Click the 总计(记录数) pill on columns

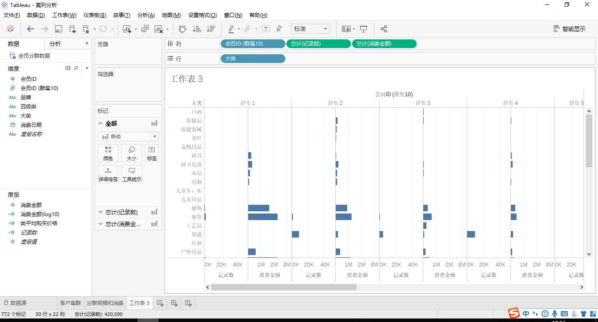[x=318, y=44]
